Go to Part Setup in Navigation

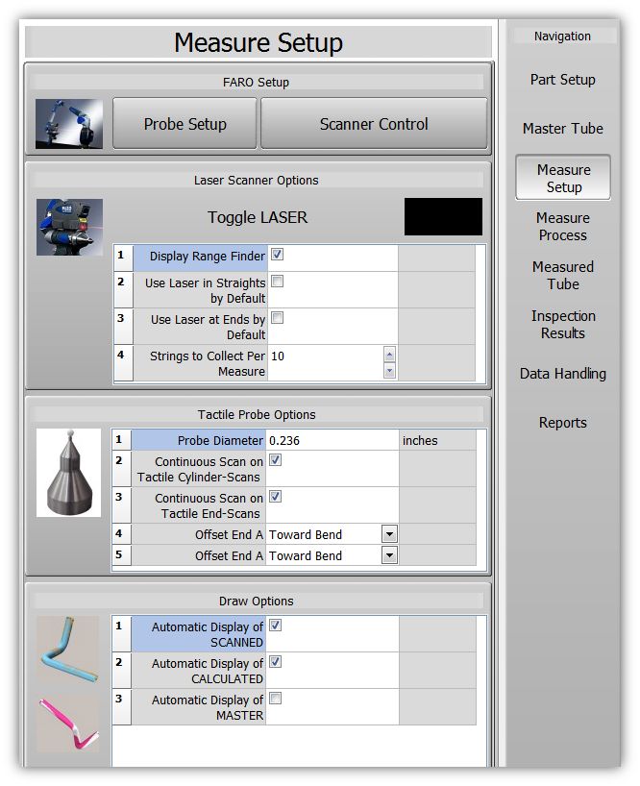pyautogui.click(x=562, y=80)
